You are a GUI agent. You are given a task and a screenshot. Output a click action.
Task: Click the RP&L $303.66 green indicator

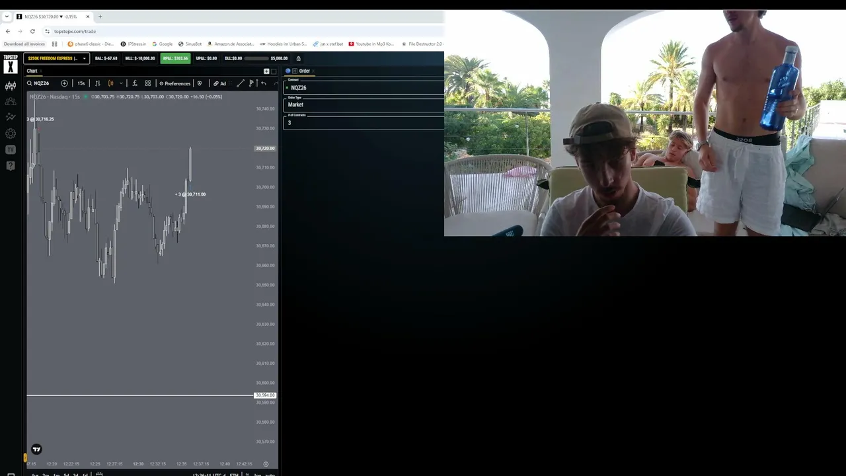click(x=175, y=58)
